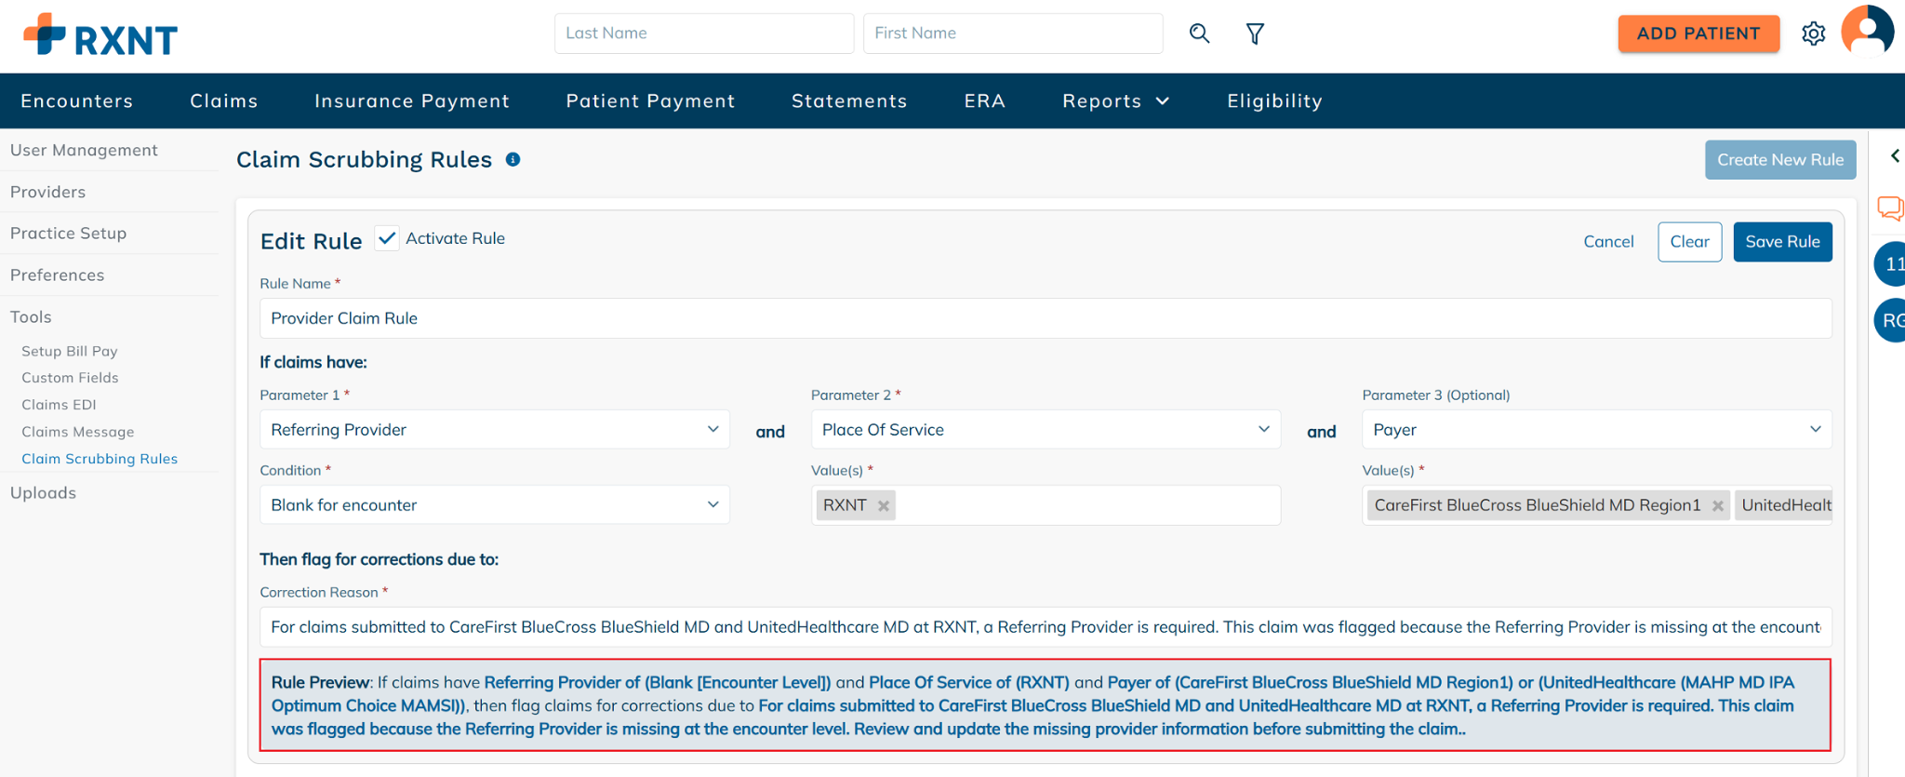This screenshot has width=1905, height=777.
Task: Go to Encounters tab
Action: coord(77,100)
